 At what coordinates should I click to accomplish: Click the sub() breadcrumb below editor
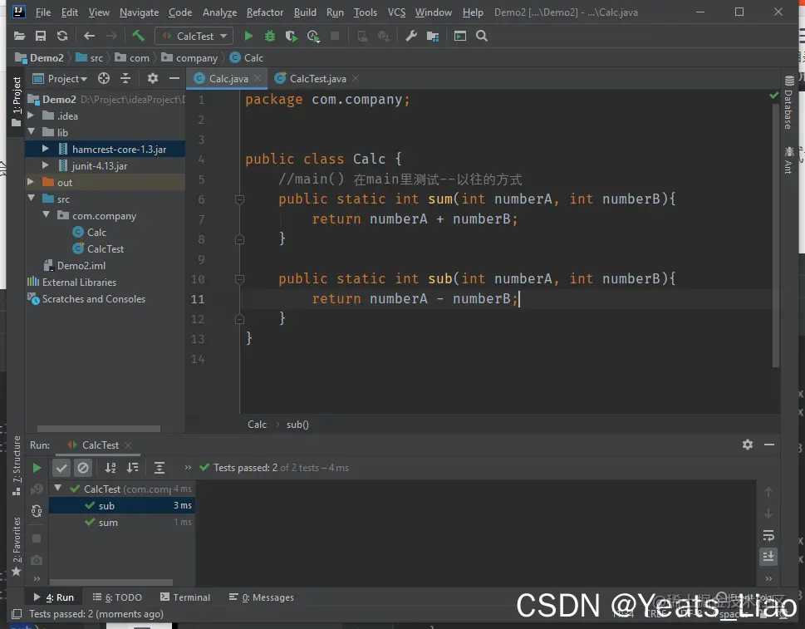point(297,425)
